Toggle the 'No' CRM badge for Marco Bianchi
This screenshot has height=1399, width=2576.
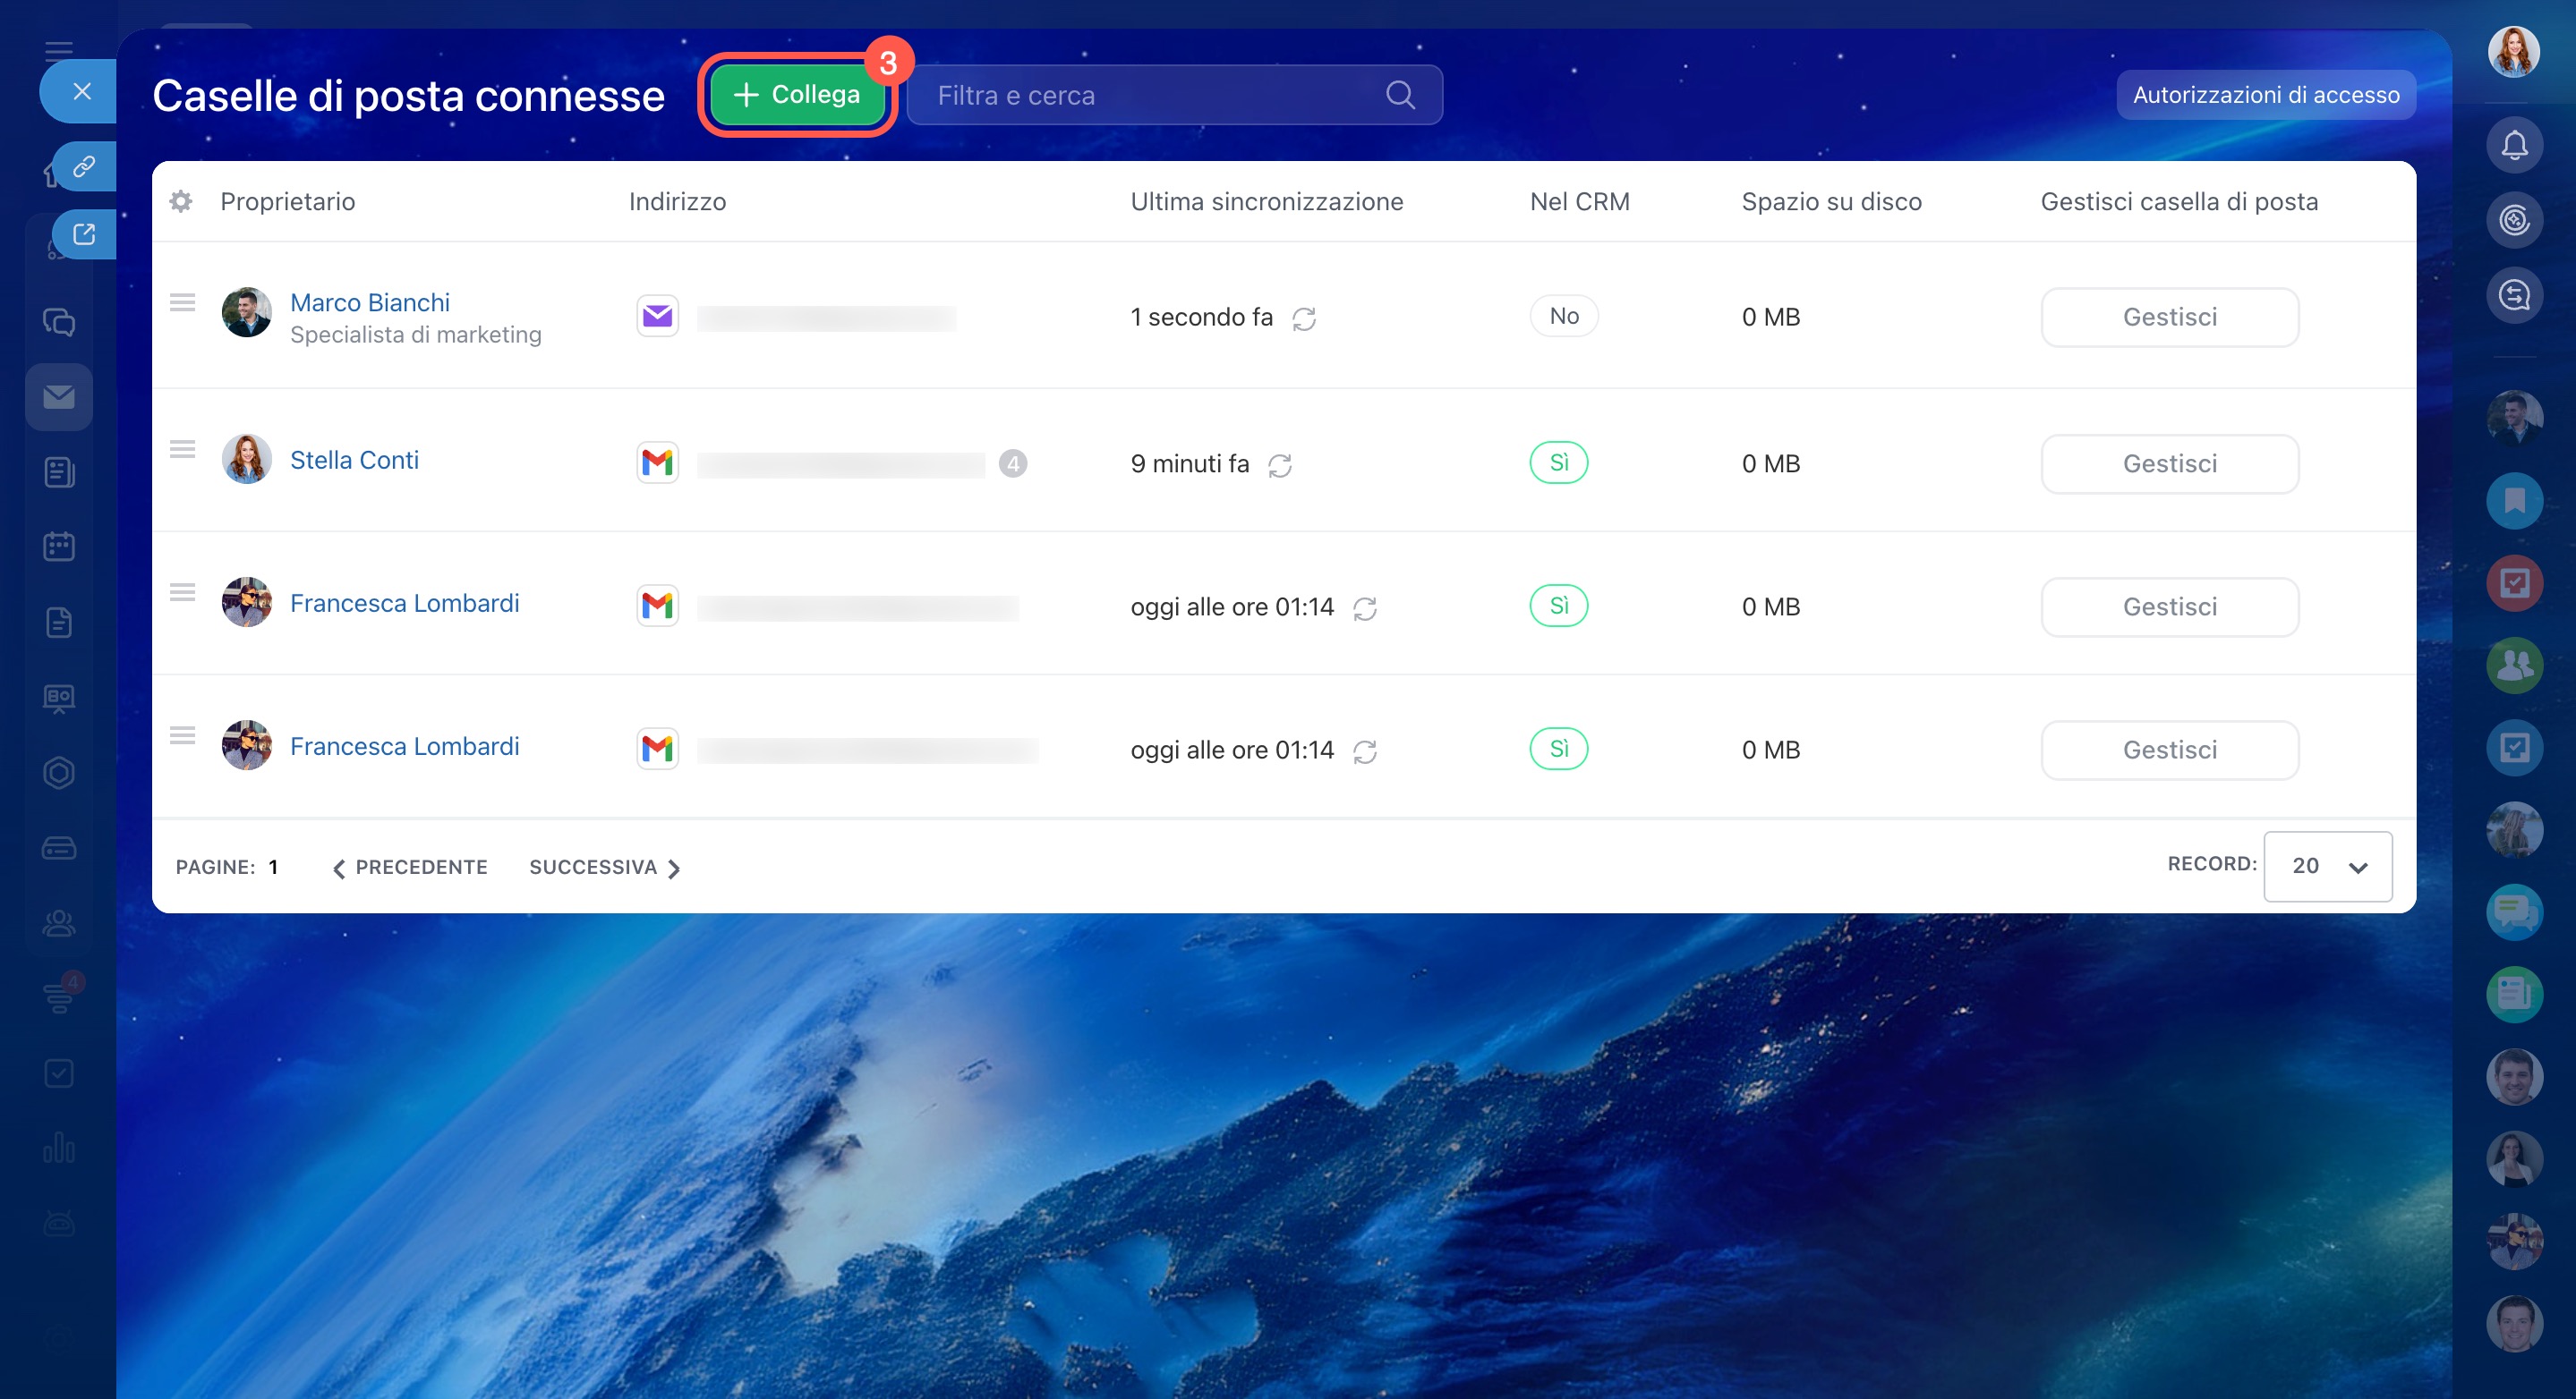coord(1563,317)
